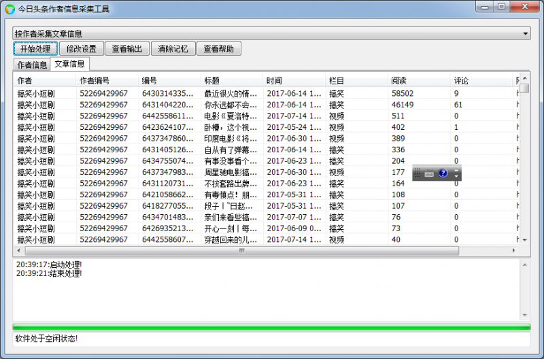Minimize the floating language bar
The image size is (544, 359).
pos(456,170)
